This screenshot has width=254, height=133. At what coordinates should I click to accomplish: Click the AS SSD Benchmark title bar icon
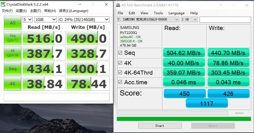pyautogui.click(x=118, y=5)
